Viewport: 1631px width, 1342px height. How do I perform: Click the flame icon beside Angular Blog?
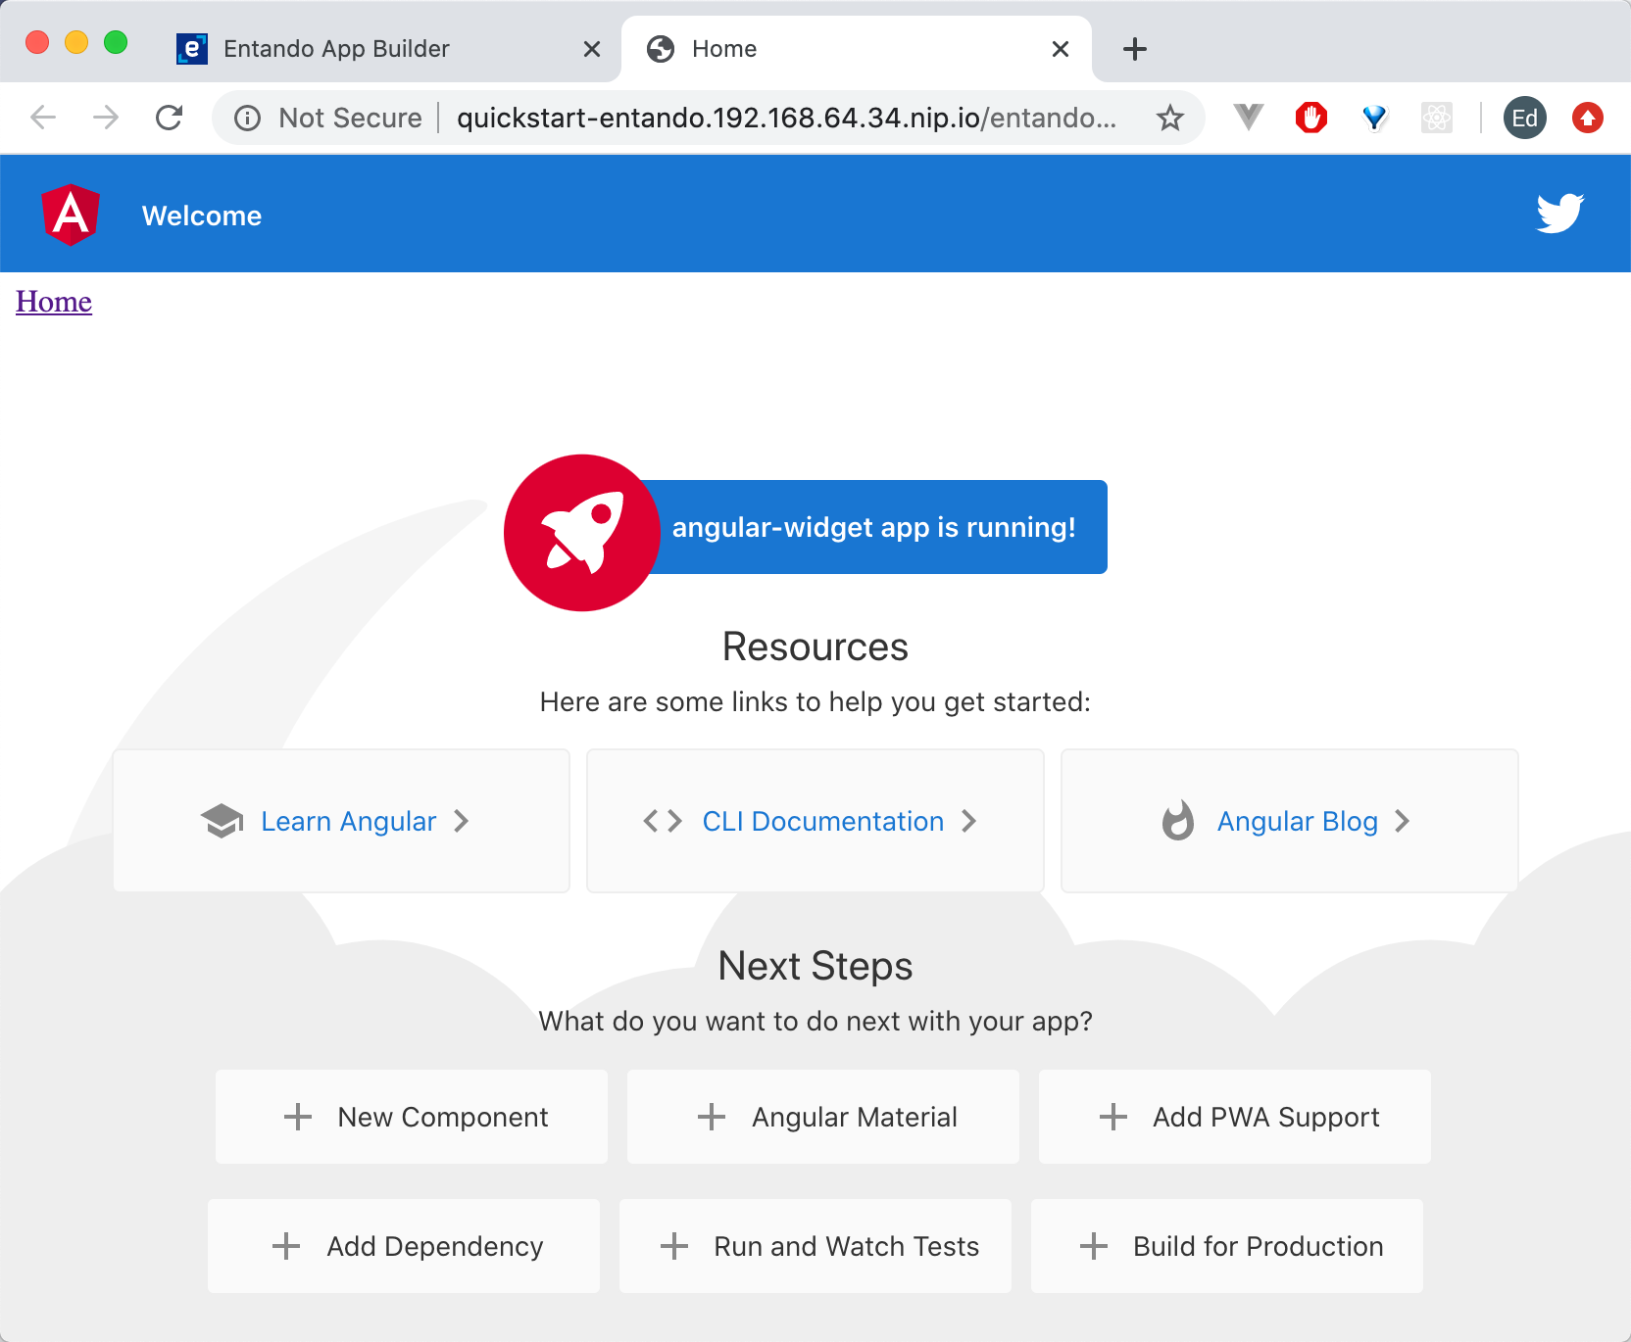coord(1177,822)
